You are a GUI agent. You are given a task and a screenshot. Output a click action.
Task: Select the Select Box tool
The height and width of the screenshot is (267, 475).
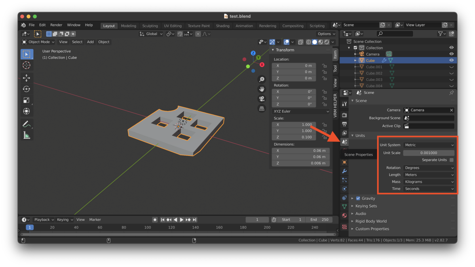point(27,54)
